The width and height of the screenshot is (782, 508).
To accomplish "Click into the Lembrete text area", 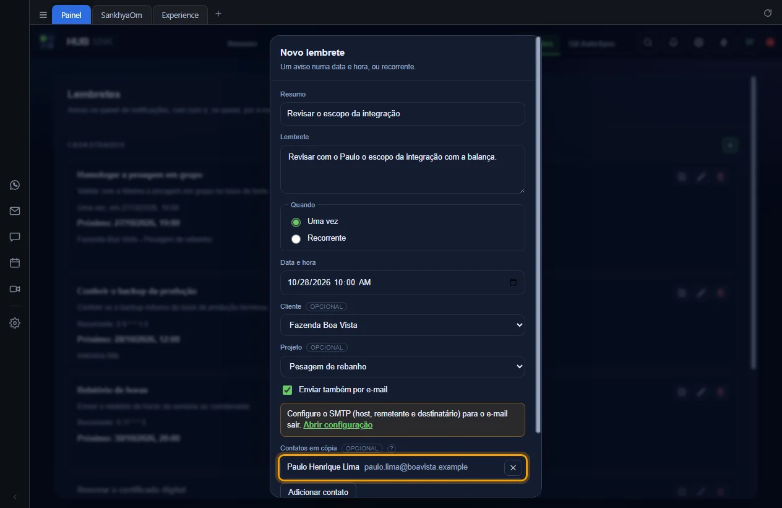I will (x=403, y=169).
